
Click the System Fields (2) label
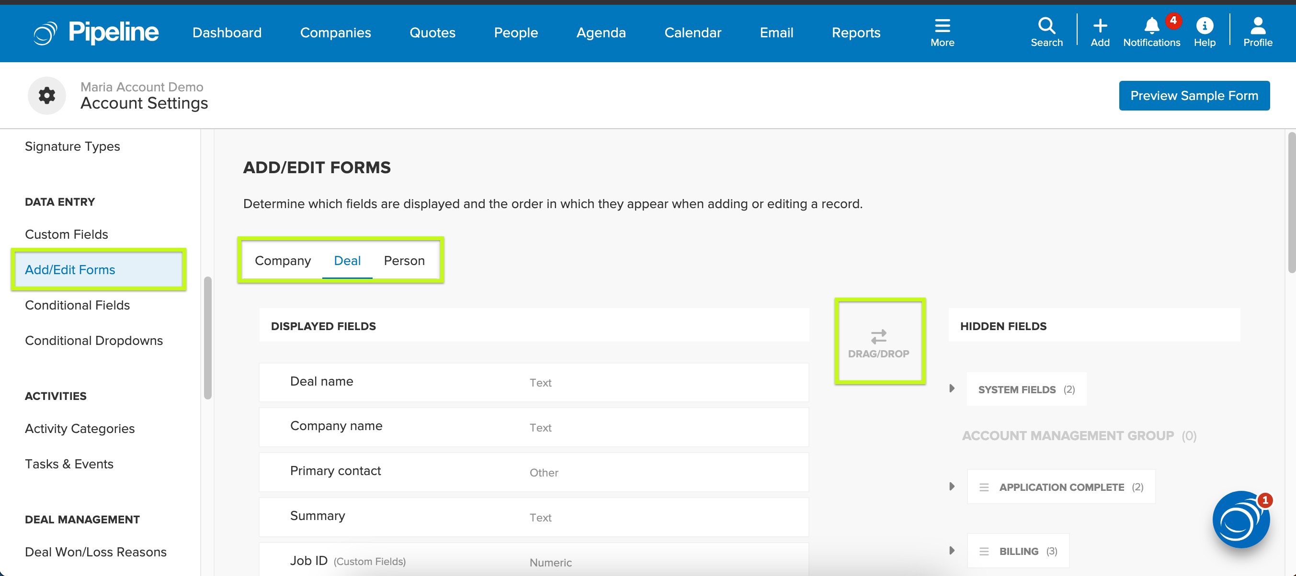click(1026, 389)
